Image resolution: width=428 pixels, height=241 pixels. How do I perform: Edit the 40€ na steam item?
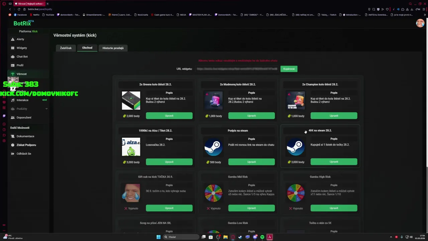click(334, 162)
